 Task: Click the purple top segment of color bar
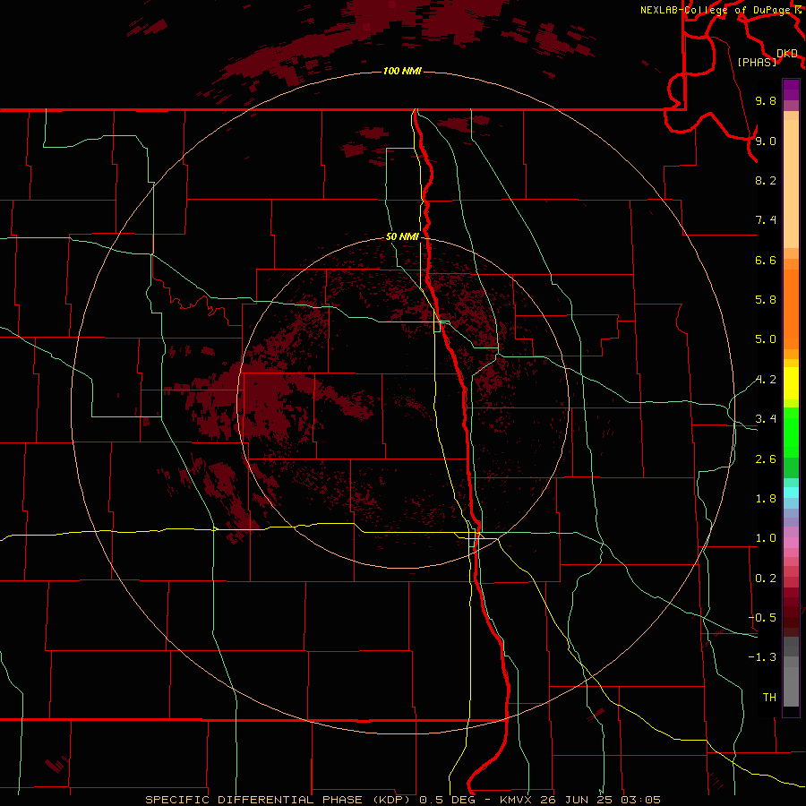click(x=791, y=90)
